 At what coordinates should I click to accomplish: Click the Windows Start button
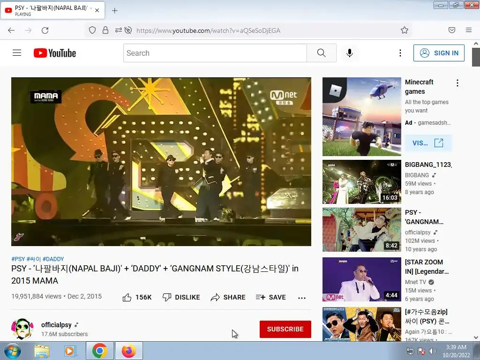point(12,351)
